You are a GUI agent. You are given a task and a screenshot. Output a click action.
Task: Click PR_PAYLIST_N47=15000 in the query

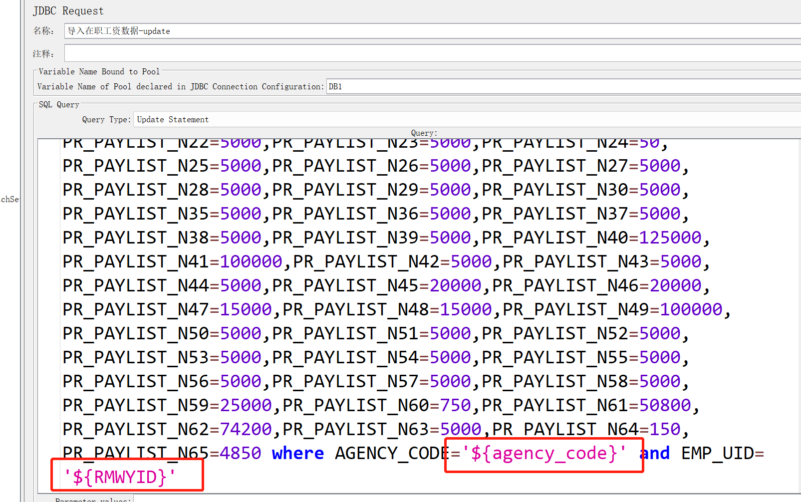(x=167, y=309)
